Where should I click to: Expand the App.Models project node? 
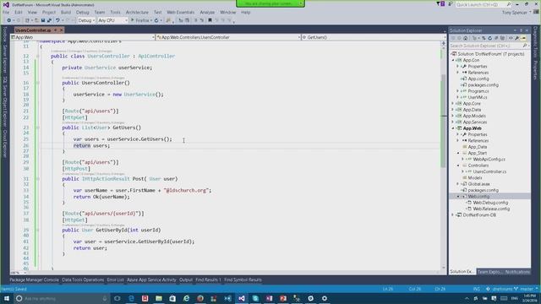coord(453,116)
